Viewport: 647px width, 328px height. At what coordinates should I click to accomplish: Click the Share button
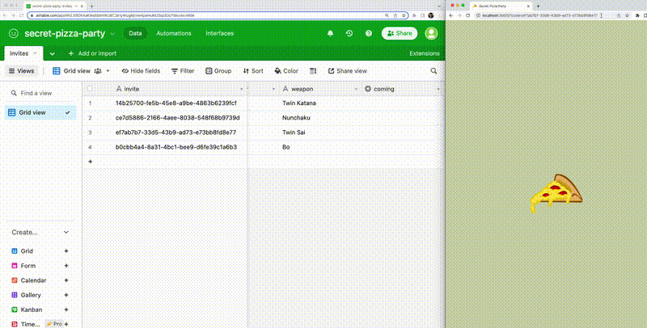pyautogui.click(x=400, y=33)
